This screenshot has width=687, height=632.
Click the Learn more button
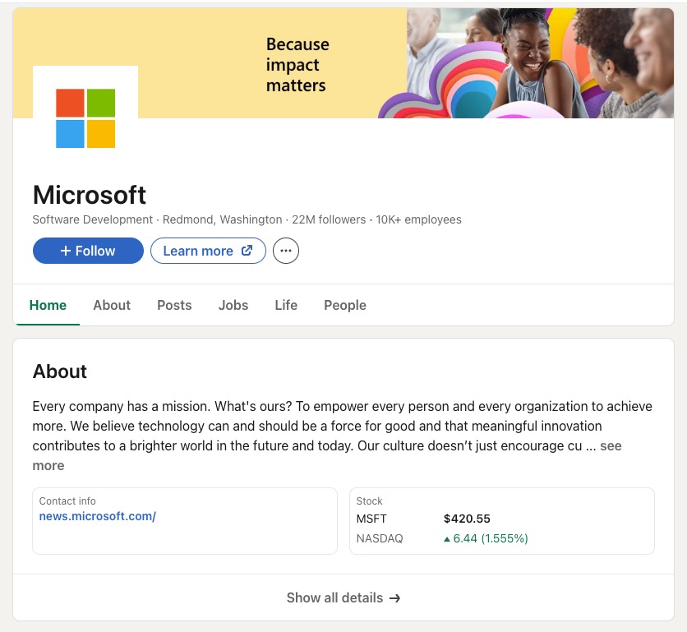pos(208,251)
